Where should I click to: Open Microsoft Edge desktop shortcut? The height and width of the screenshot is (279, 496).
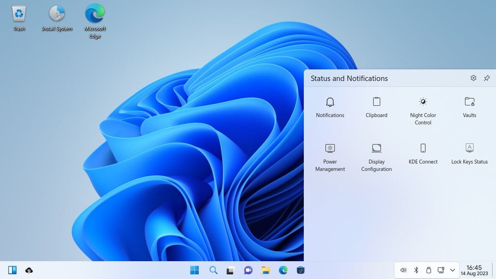[95, 21]
